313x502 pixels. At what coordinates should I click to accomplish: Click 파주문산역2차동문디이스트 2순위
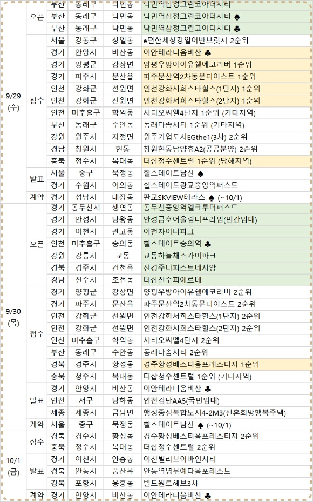point(200,304)
